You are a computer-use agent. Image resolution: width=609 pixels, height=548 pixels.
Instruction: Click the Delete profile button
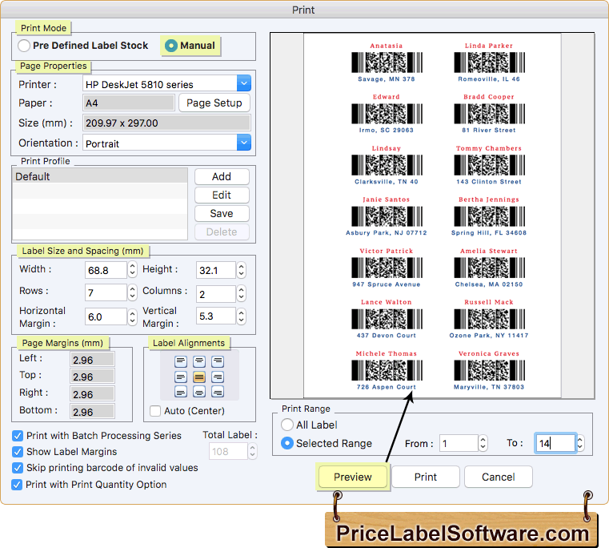click(x=222, y=232)
